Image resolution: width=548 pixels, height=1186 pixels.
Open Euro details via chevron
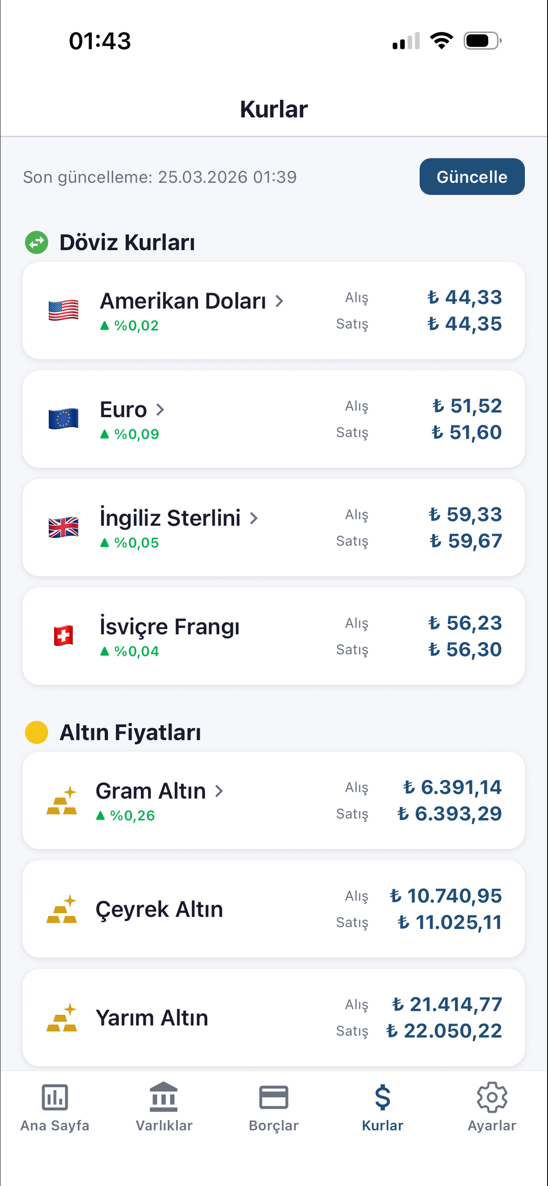coord(160,410)
